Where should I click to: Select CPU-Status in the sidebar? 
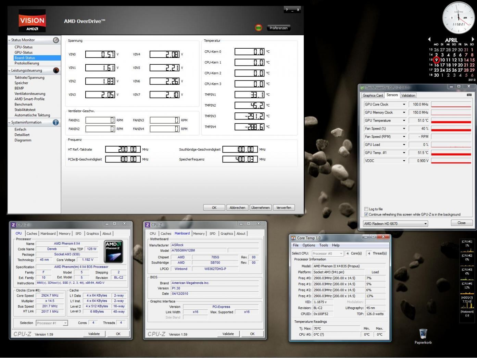24,47
